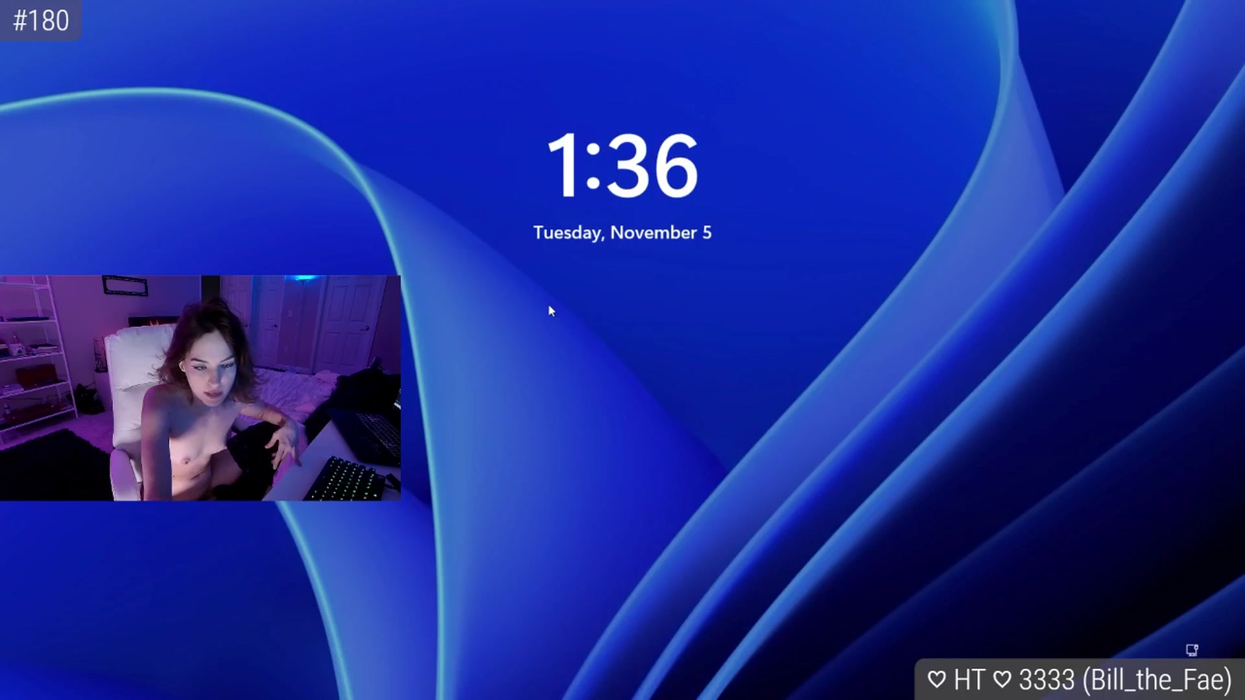Viewport: 1245px width, 700px height.
Task: Click the 1:36 lock screen clock
Action: [x=622, y=166]
